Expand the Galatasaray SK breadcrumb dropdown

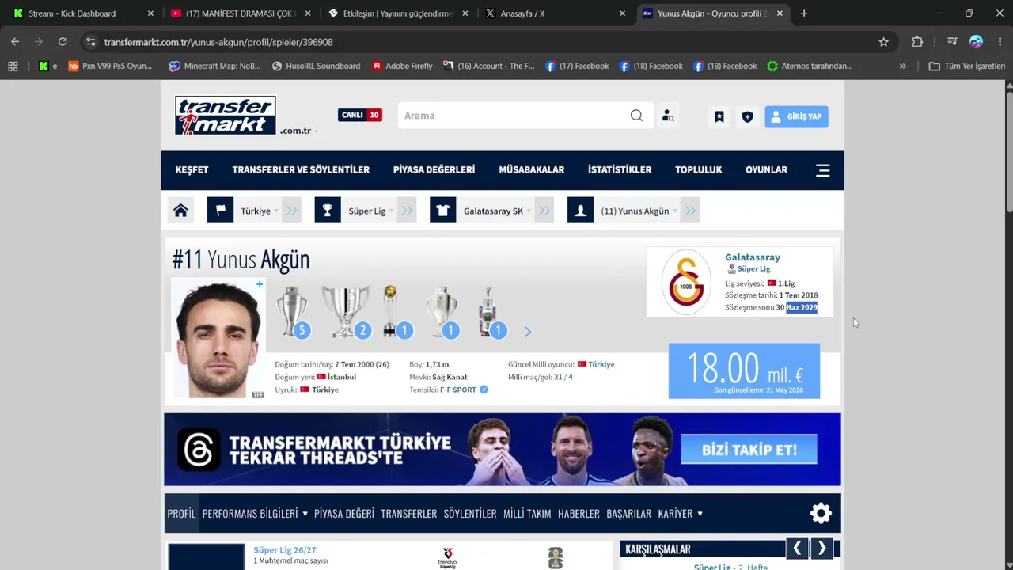pyautogui.click(x=529, y=211)
